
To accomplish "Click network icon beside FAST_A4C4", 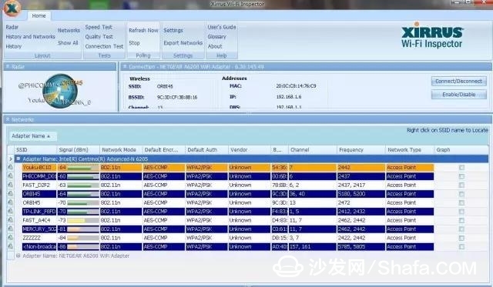I will pos(11,220).
